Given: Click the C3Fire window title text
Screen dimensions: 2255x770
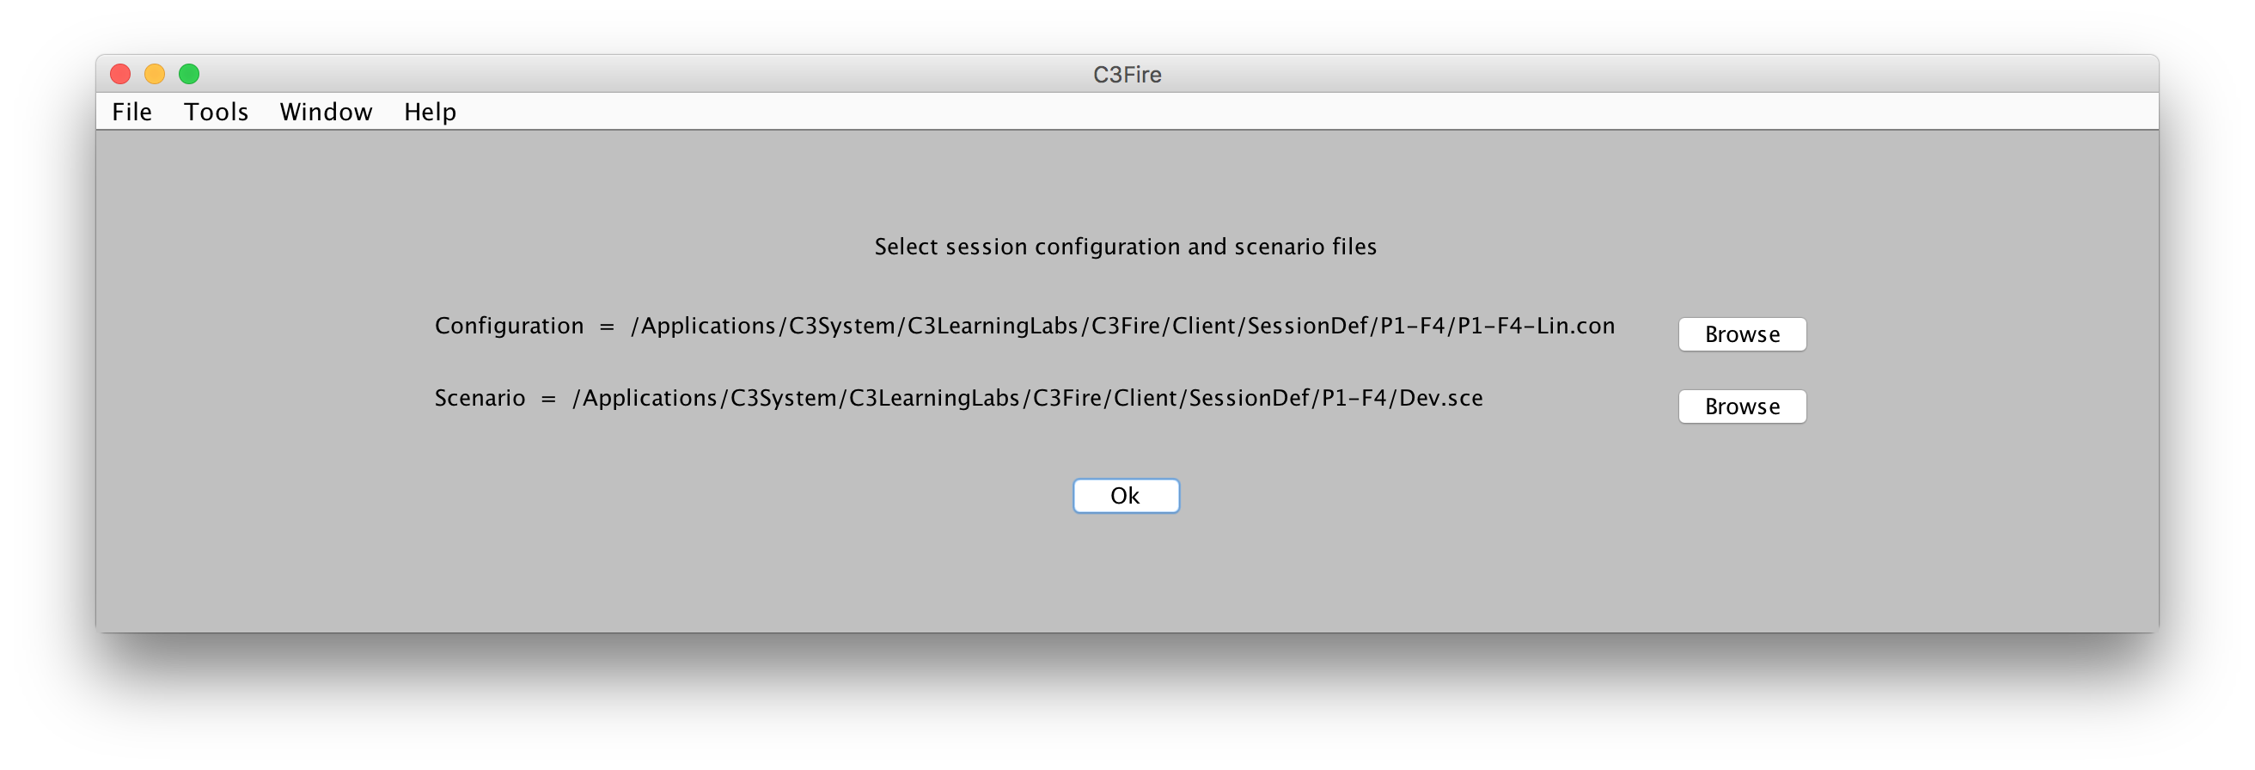Looking at the screenshot, I should point(1127,75).
